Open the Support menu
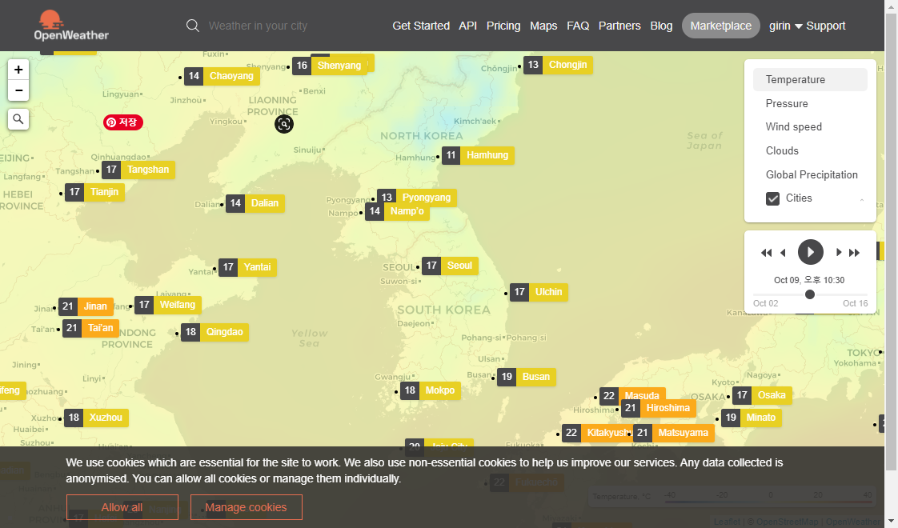898x528 pixels. click(x=826, y=26)
